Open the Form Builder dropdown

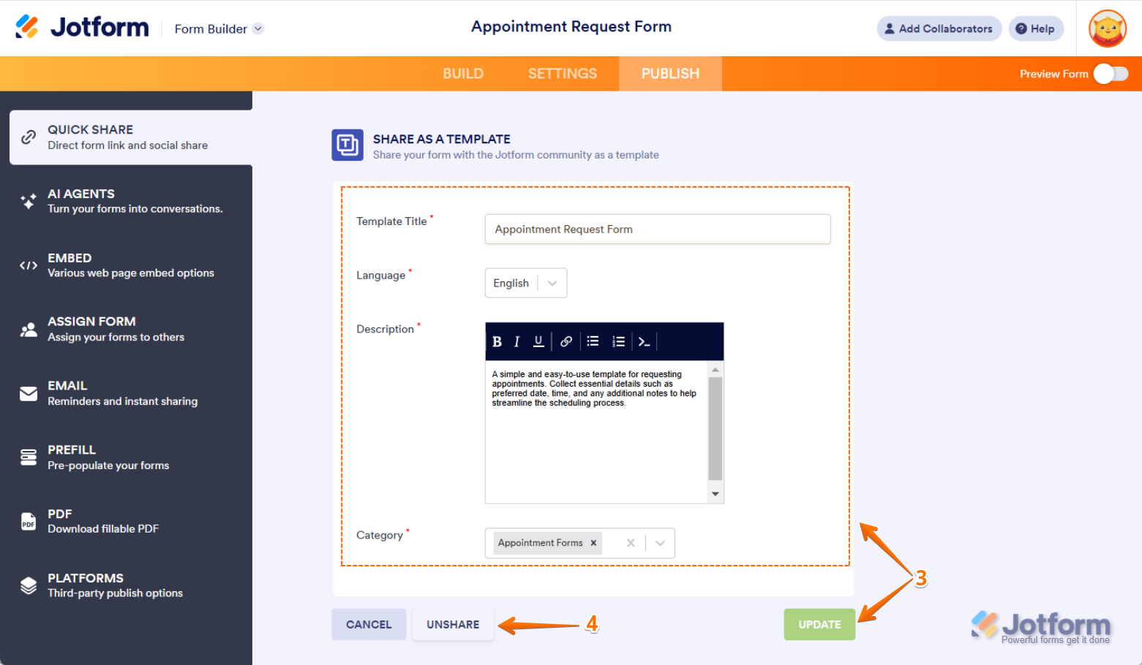219,28
